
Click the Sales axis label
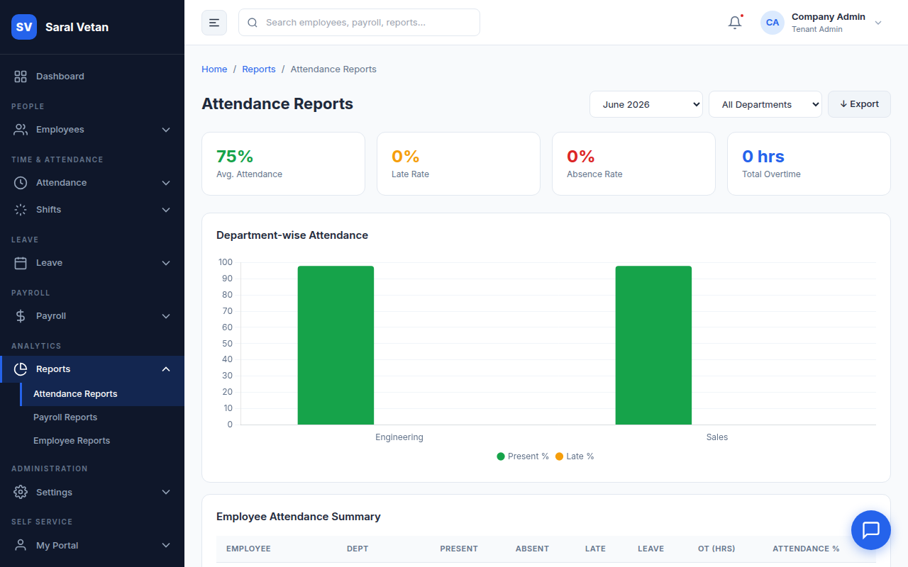[x=717, y=437]
